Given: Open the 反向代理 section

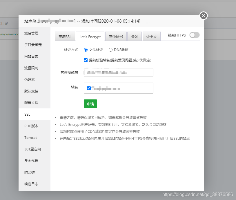Looking at the screenshot, I should pyautogui.click(x=32, y=161).
